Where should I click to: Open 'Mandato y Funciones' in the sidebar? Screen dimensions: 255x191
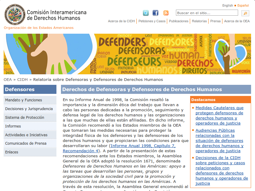[30, 100]
